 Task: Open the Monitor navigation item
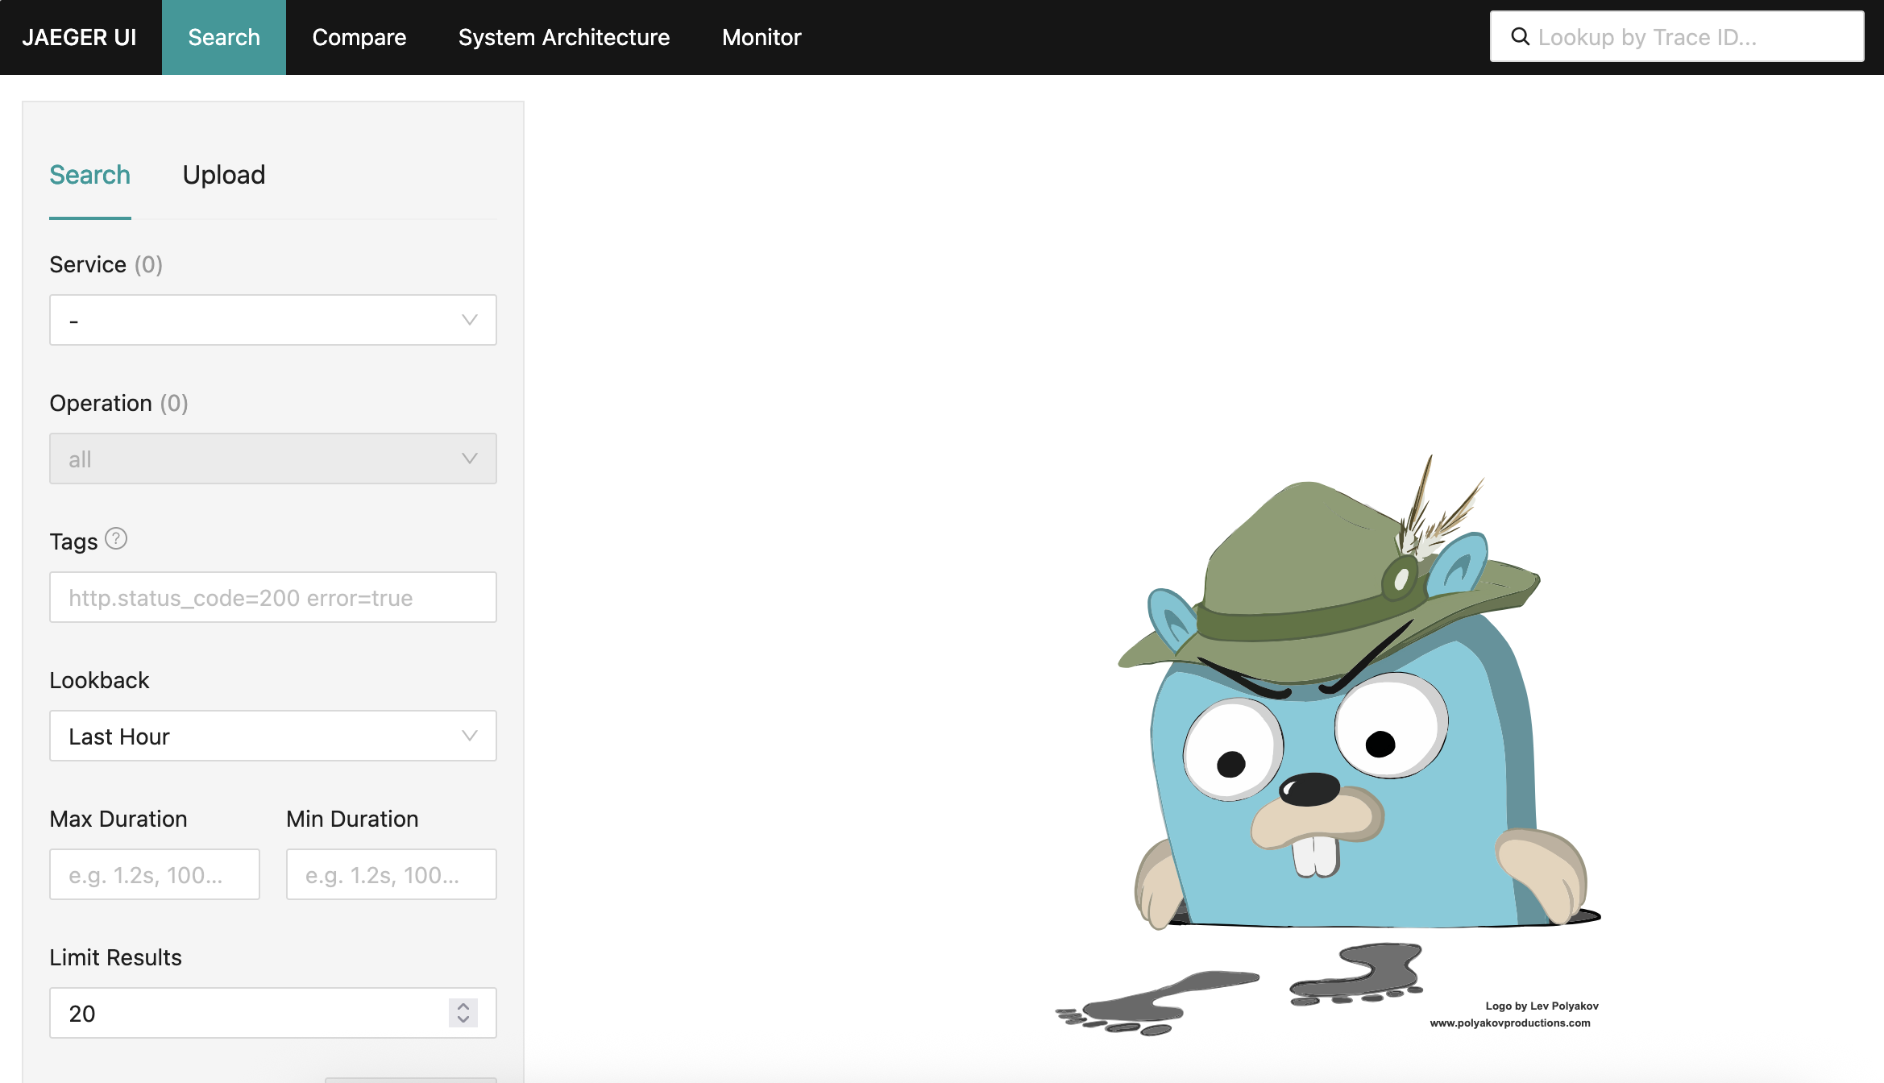pos(761,37)
